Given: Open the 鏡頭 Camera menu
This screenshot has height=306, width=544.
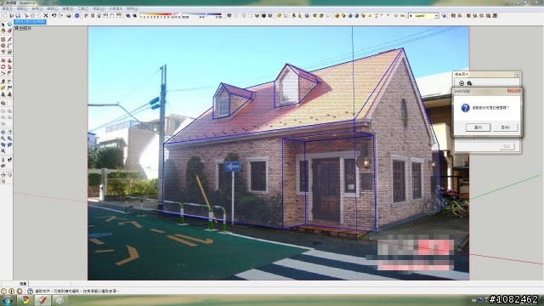Looking at the screenshot, I should tap(53, 8).
